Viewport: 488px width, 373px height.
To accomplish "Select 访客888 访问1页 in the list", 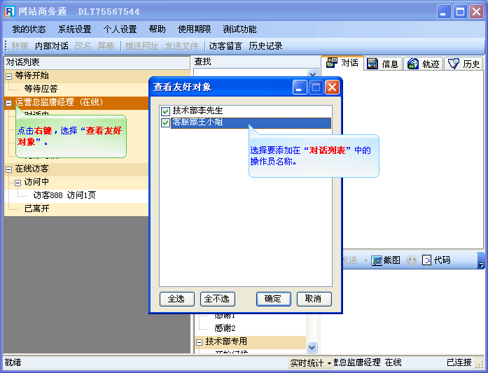I will (x=64, y=195).
